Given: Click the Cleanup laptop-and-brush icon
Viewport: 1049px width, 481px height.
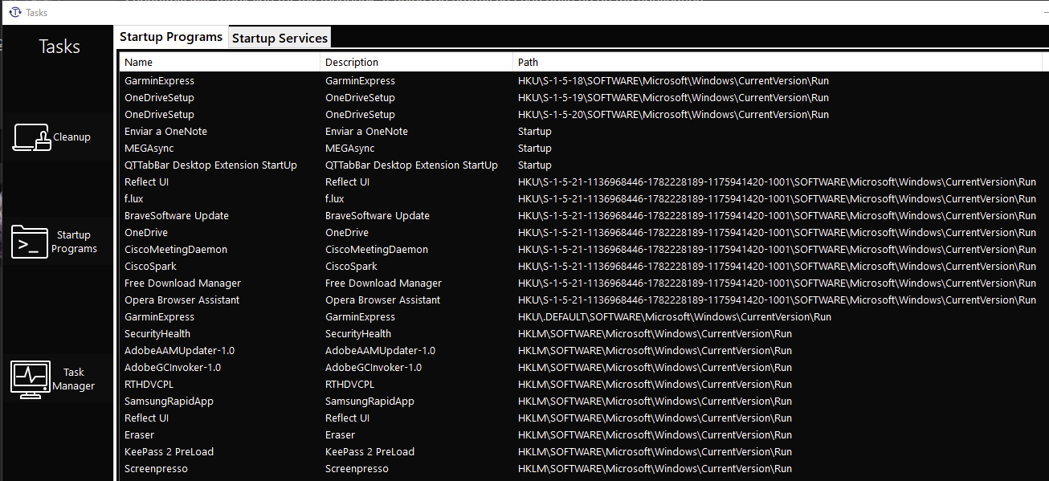Looking at the screenshot, I should coord(32,137).
